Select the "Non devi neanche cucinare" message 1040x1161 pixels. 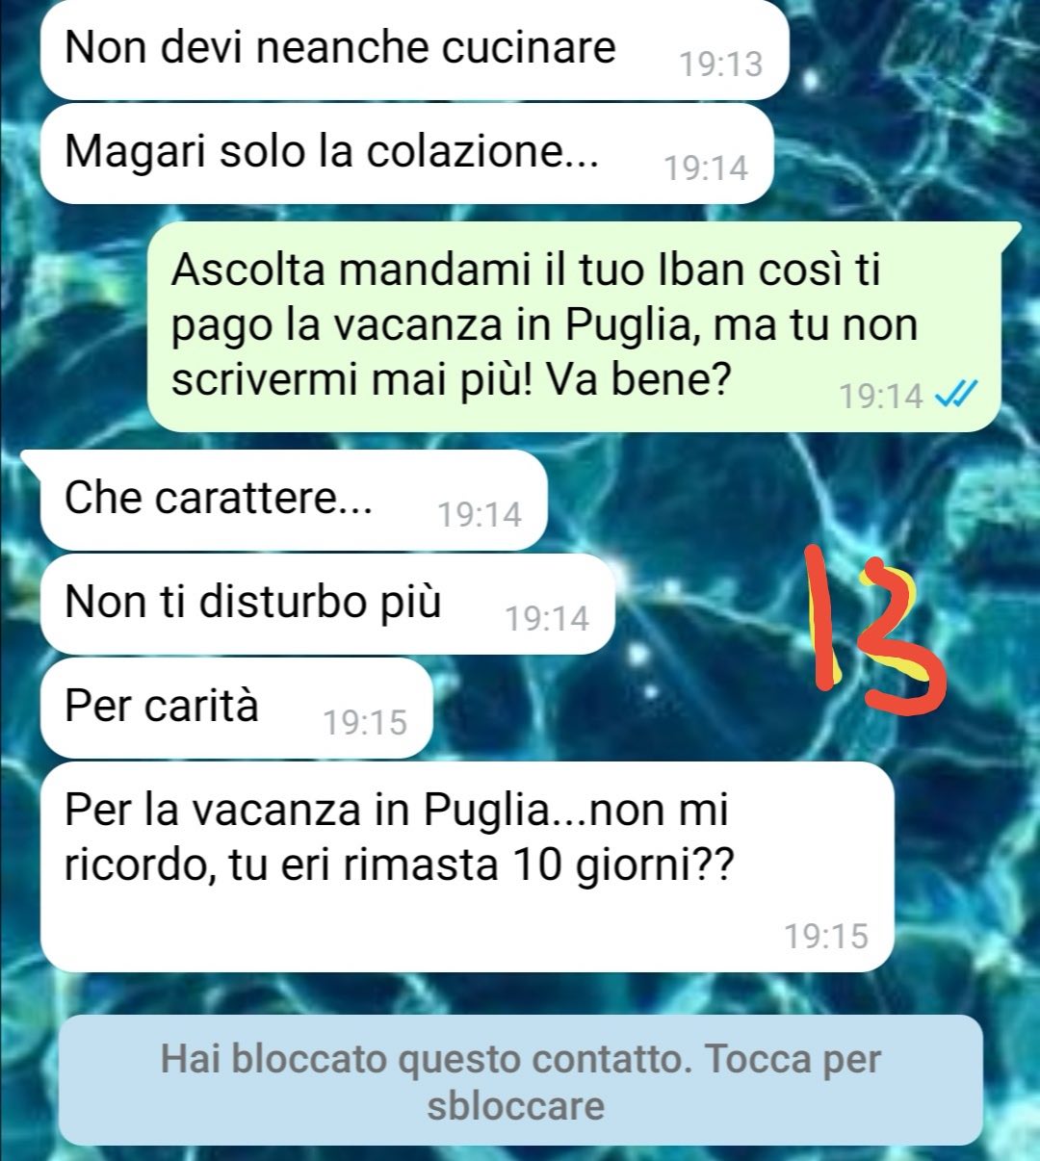(x=415, y=49)
